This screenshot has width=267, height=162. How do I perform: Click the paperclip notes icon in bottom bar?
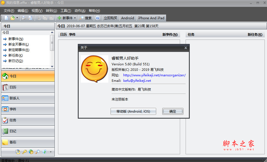[x=18, y=152]
